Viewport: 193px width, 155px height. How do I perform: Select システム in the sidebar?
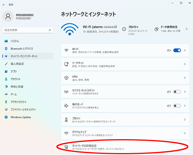click(28, 41)
